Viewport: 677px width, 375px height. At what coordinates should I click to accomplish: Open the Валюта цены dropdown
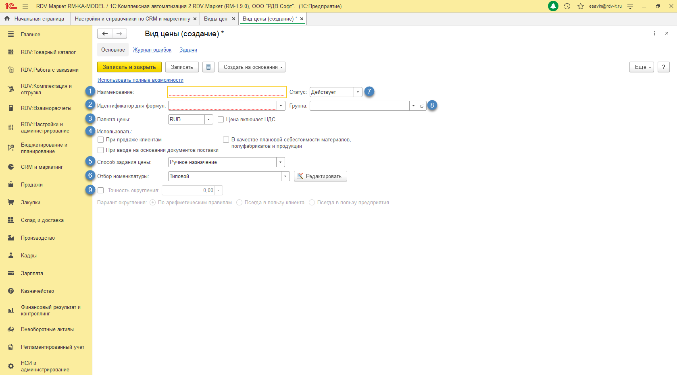[208, 120]
